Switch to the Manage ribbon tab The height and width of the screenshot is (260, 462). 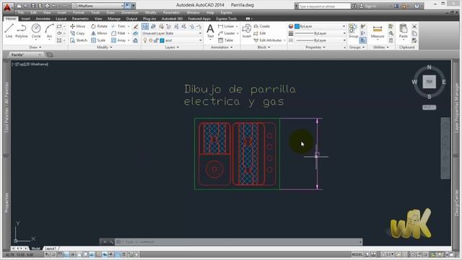coord(114,19)
